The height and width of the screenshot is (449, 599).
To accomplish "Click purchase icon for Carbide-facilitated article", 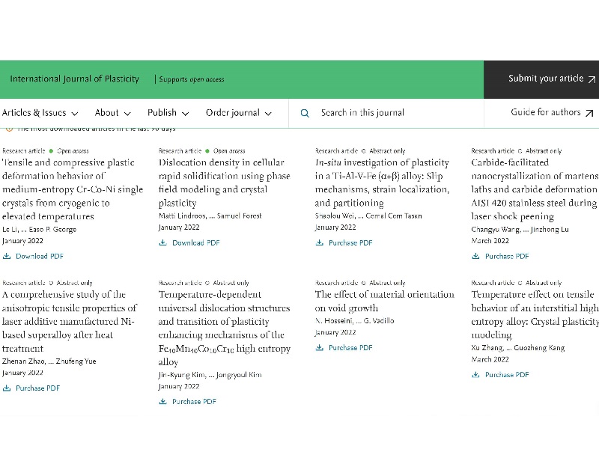I will 475,256.
